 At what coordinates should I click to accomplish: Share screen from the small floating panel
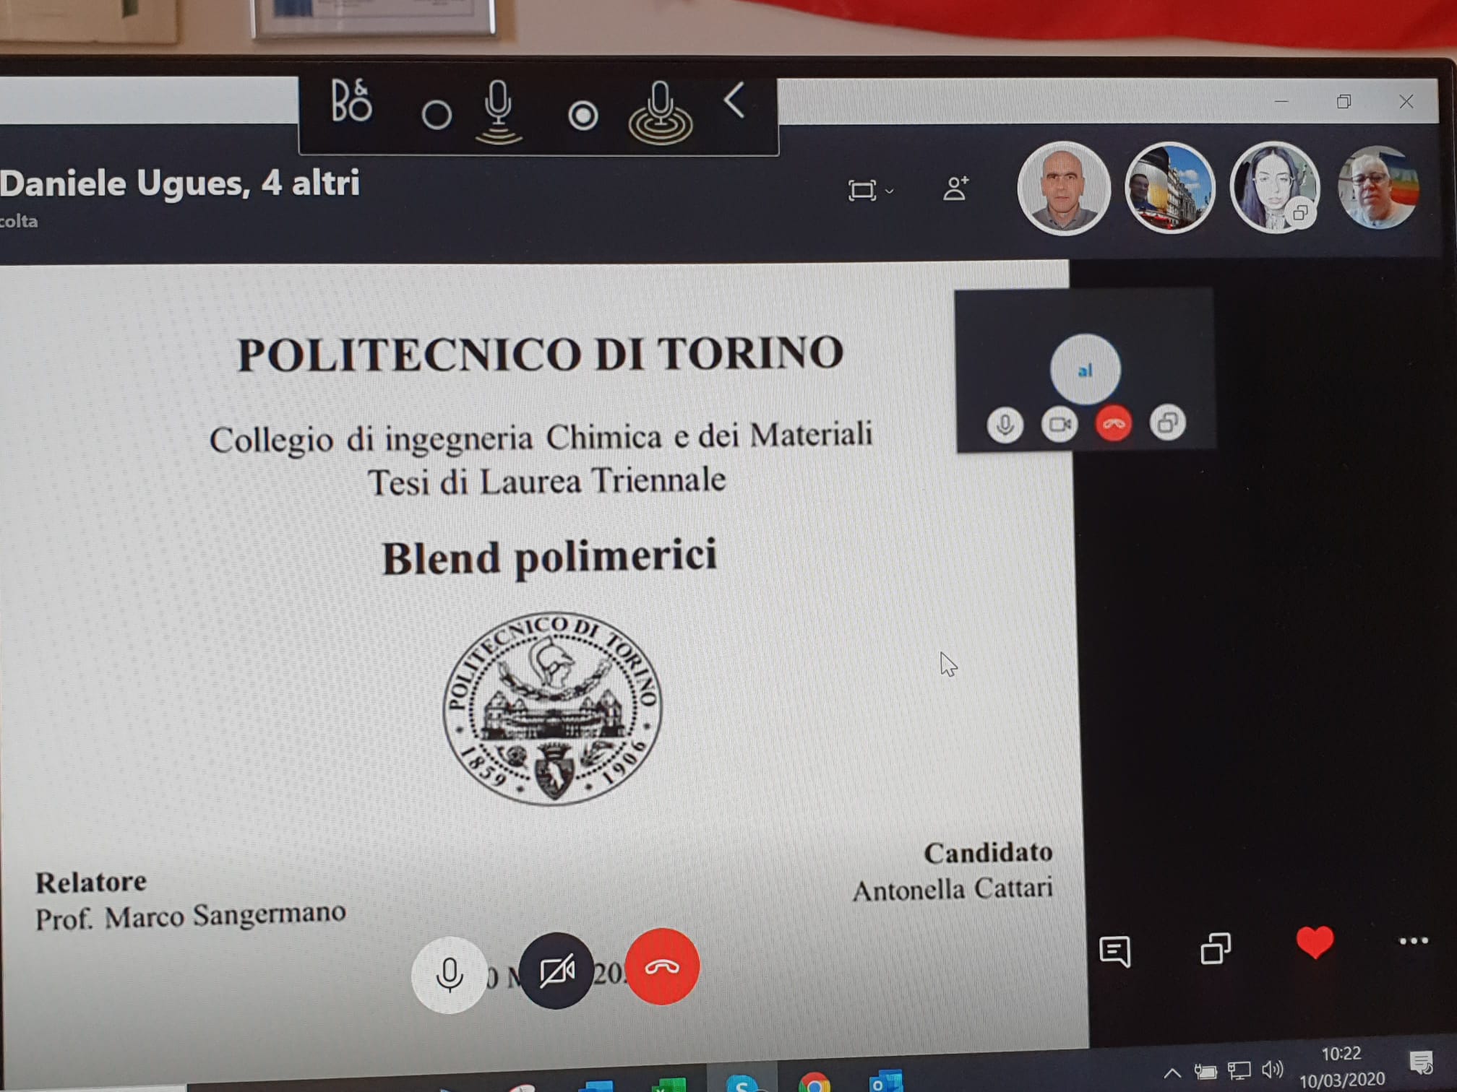tap(1167, 423)
